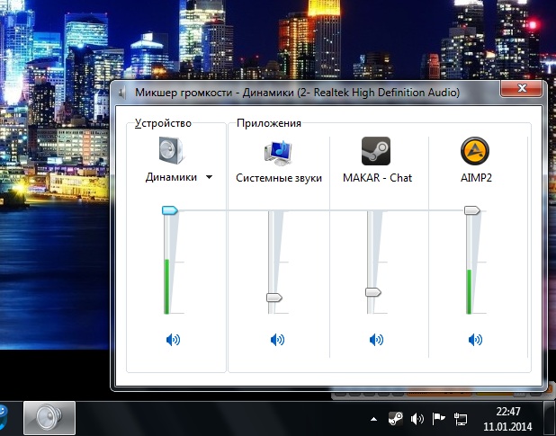Mute the Динамики device volume

[x=173, y=340]
